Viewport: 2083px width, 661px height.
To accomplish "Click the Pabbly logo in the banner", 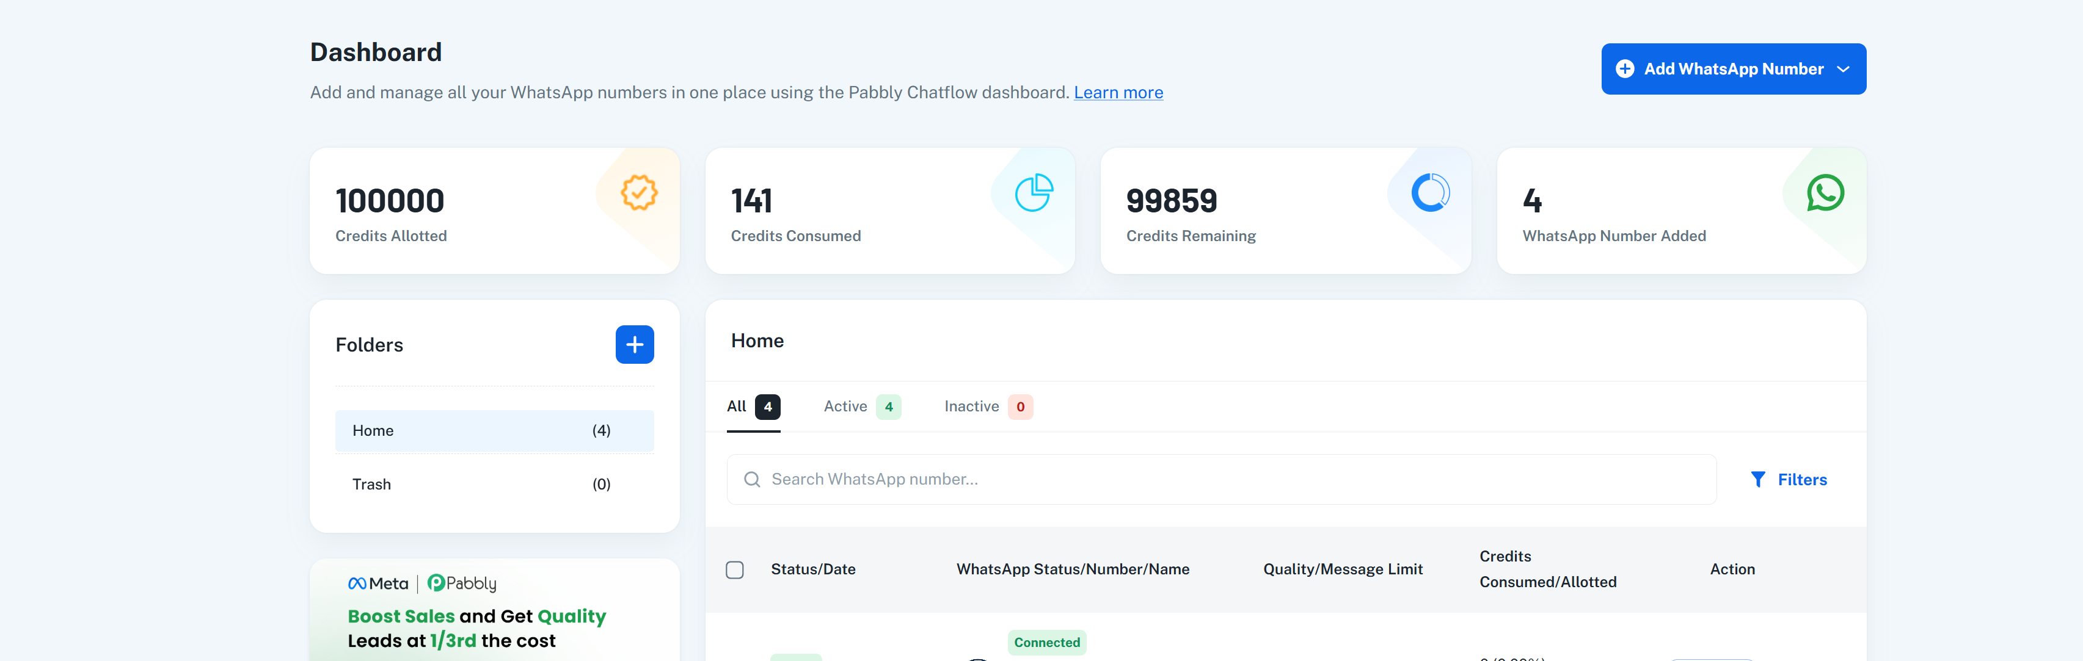I will 462,583.
